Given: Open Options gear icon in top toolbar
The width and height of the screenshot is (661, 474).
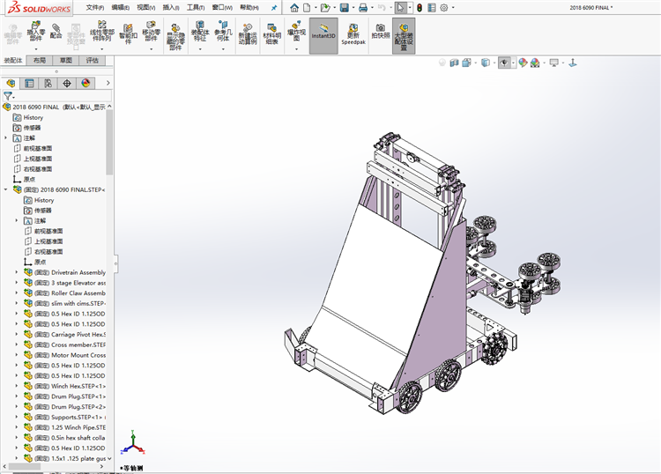Looking at the screenshot, I should tap(444, 8).
